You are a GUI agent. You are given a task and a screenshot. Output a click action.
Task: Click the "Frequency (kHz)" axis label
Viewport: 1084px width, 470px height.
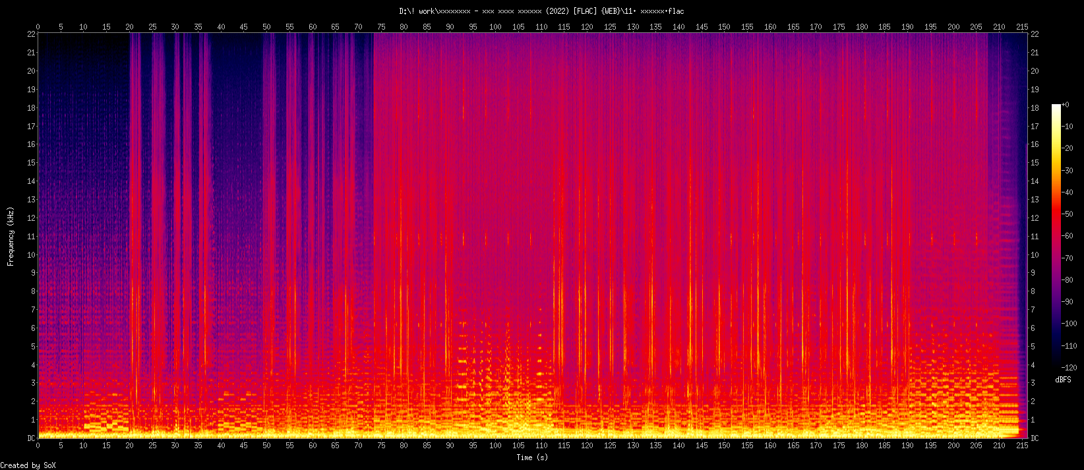(11, 236)
